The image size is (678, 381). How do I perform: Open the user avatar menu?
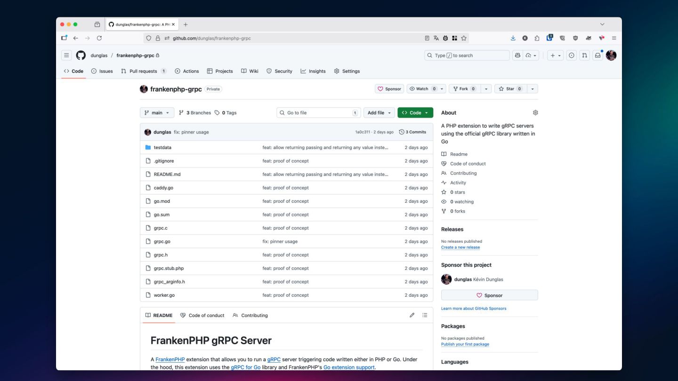611,56
